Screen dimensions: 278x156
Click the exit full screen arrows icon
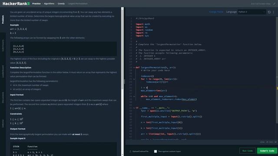(x=274, y=4)
